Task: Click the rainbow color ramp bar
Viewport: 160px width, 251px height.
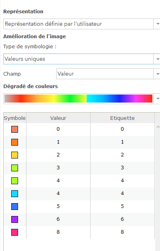Action: pyautogui.click(x=78, y=99)
